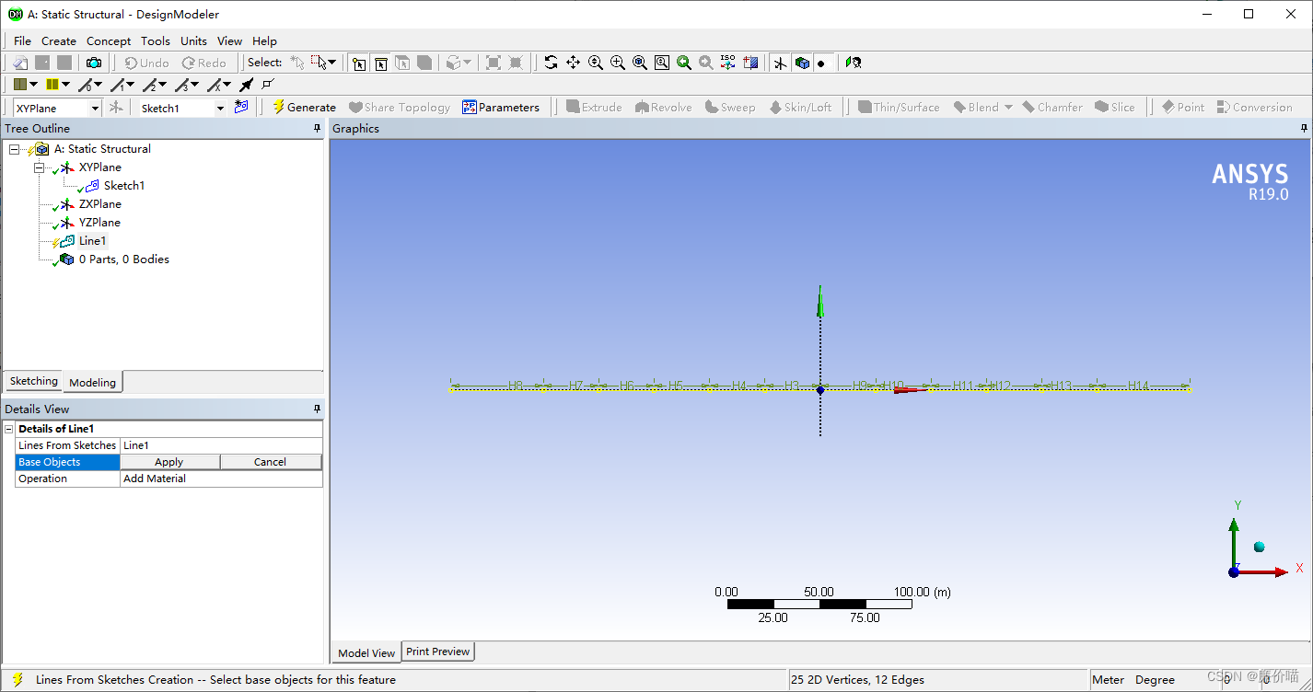Select the Pan view tool
1313x692 pixels.
[x=573, y=63]
